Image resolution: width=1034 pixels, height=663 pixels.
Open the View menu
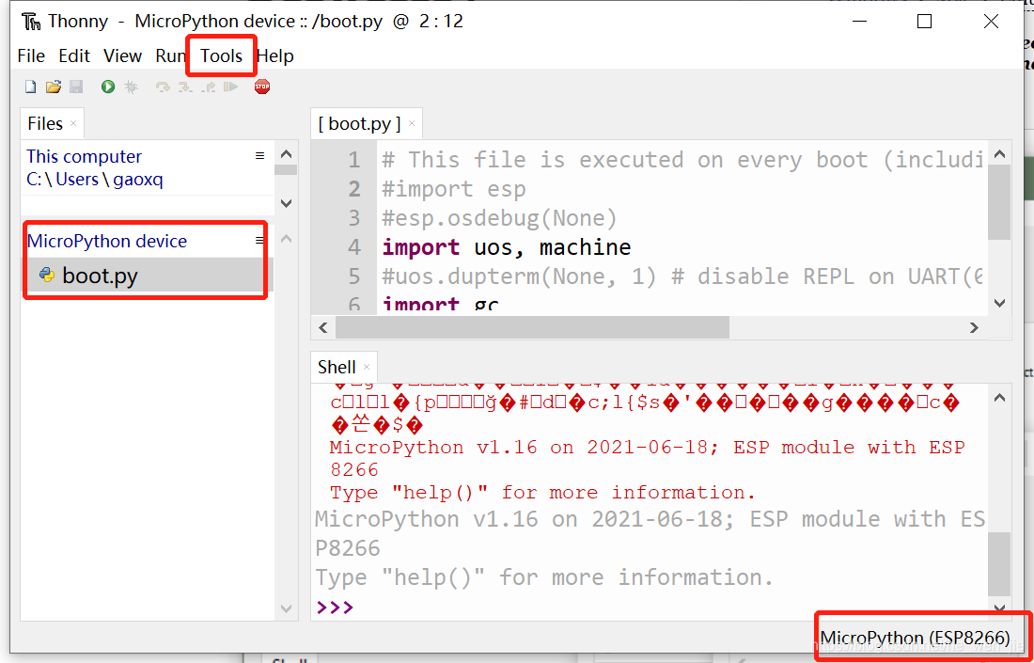pyautogui.click(x=122, y=56)
